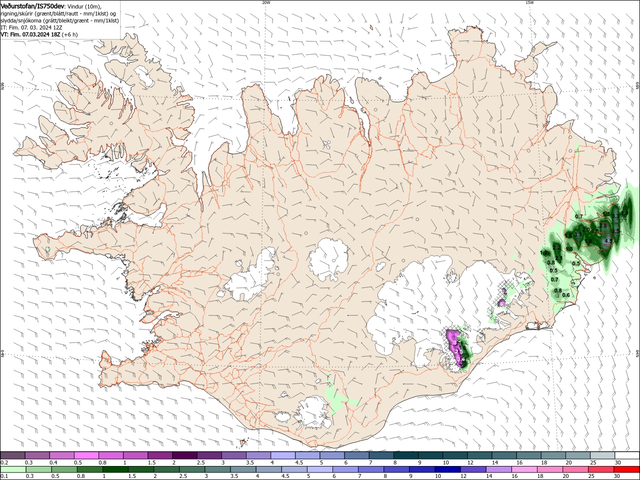The width and height of the screenshot is (640, 480).
Task: Pick the darkest green lower legend swatch at 1
Action: pyautogui.click(x=115, y=469)
